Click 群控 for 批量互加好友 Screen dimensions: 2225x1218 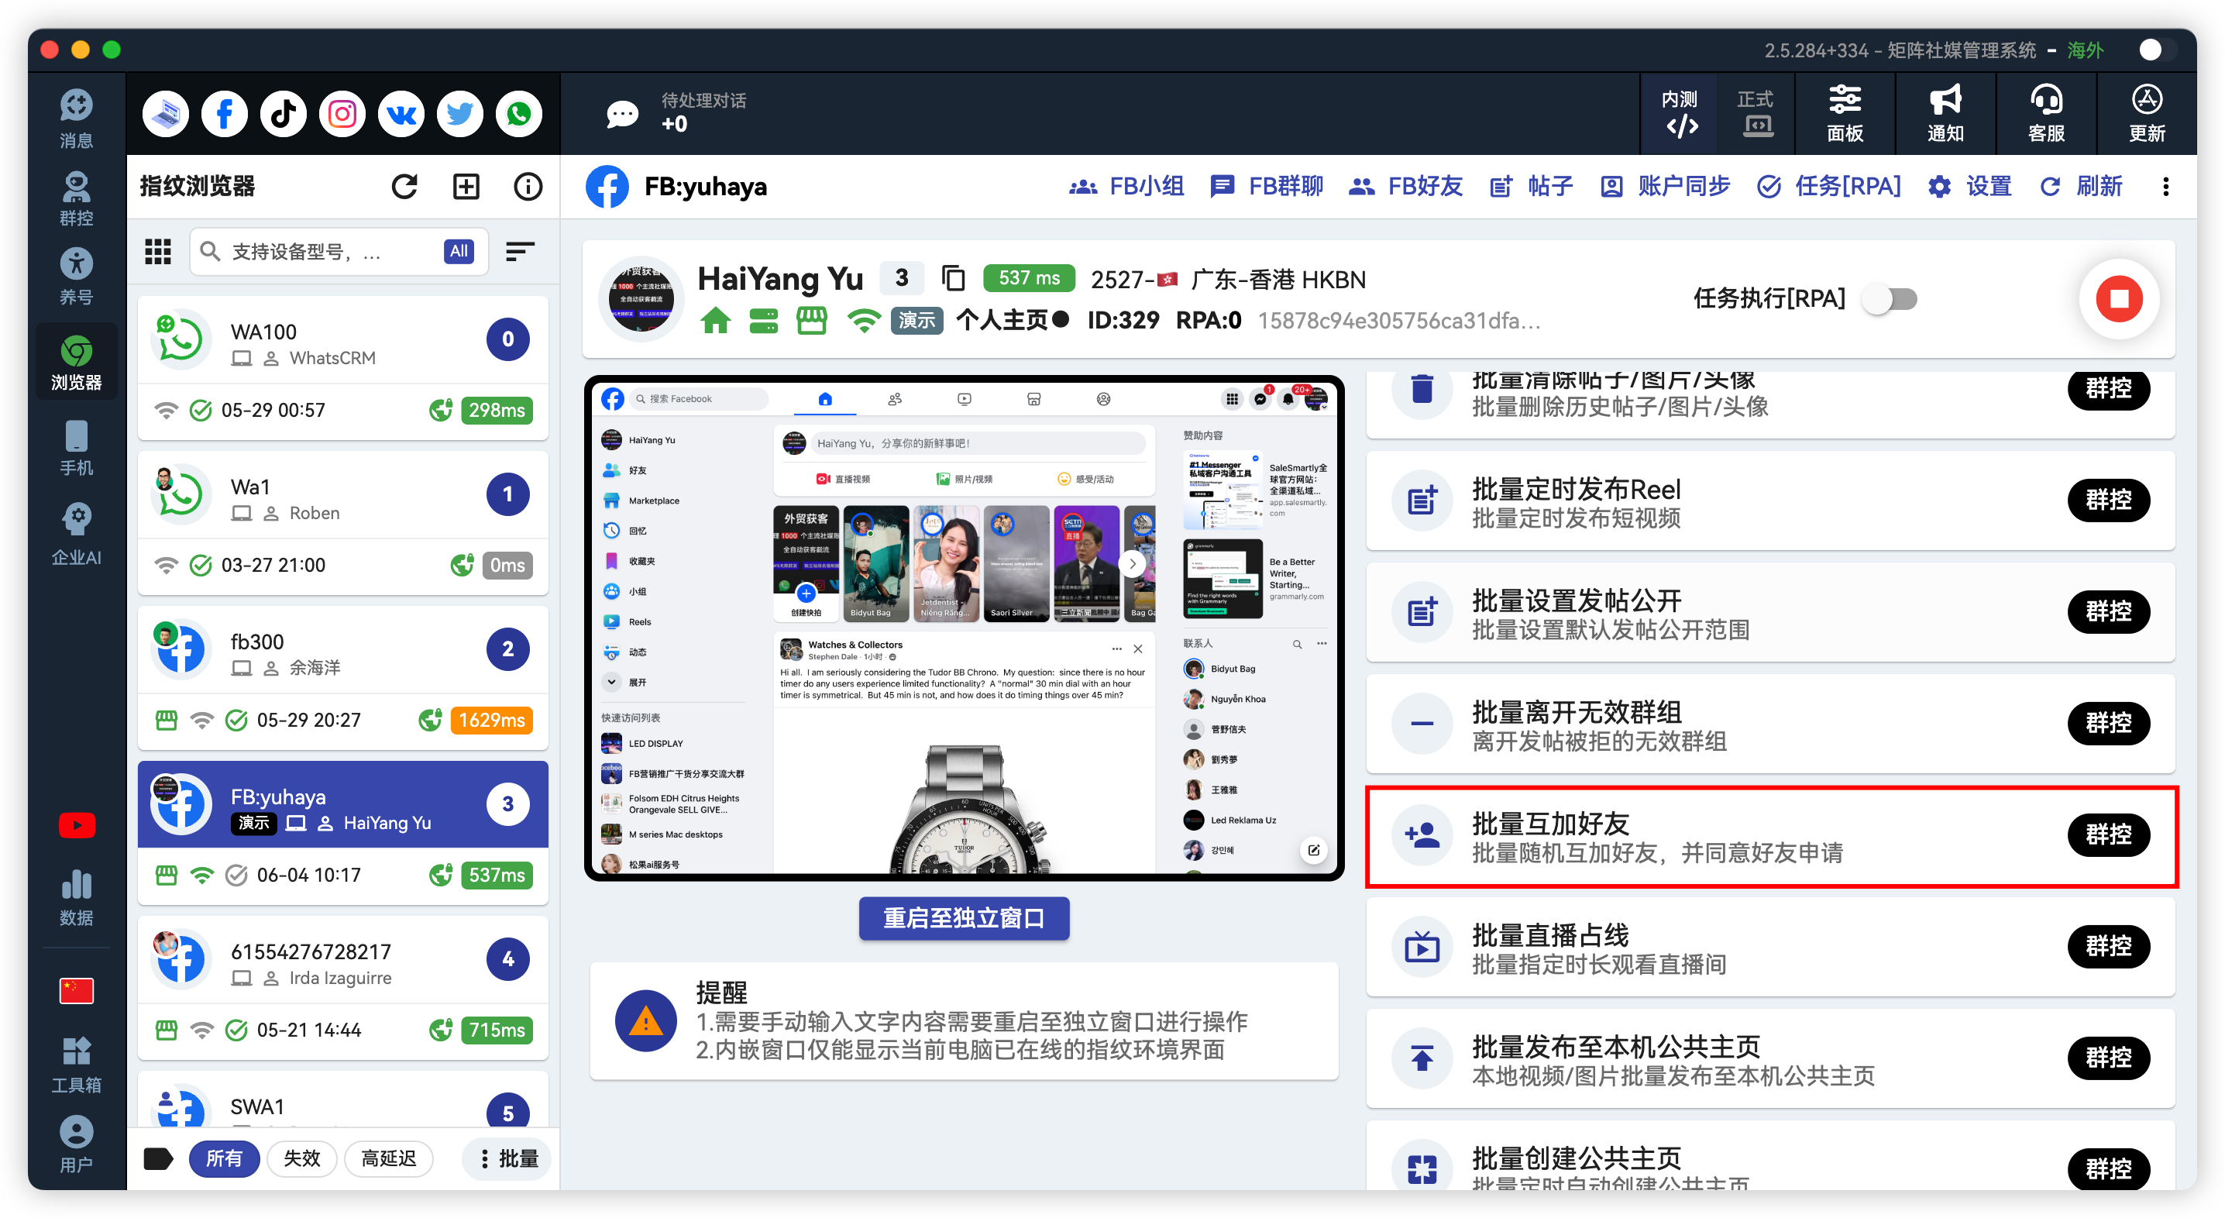2108,834
